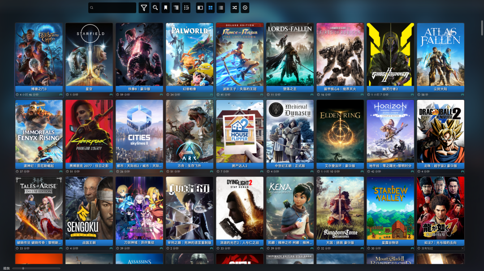The width and height of the screenshot is (484, 271).
Task: Open the Dying Light 2 cover
Action: coord(240,208)
